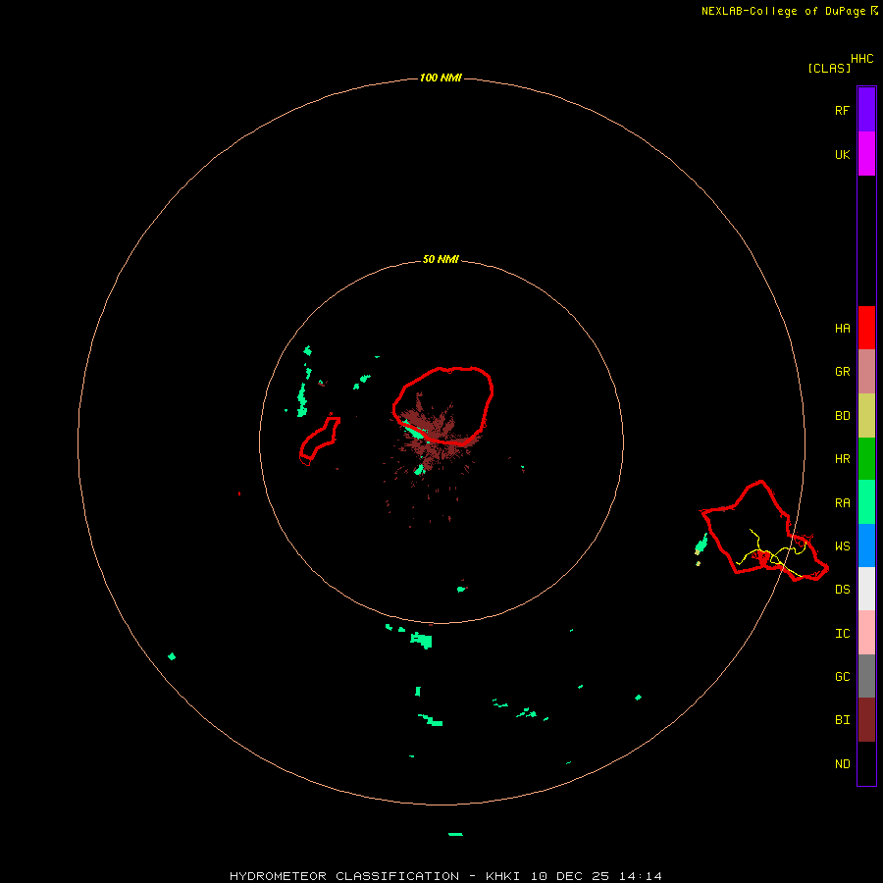The width and height of the screenshot is (883, 883).
Task: Click the white DS legend swatch
Action: pos(866,589)
